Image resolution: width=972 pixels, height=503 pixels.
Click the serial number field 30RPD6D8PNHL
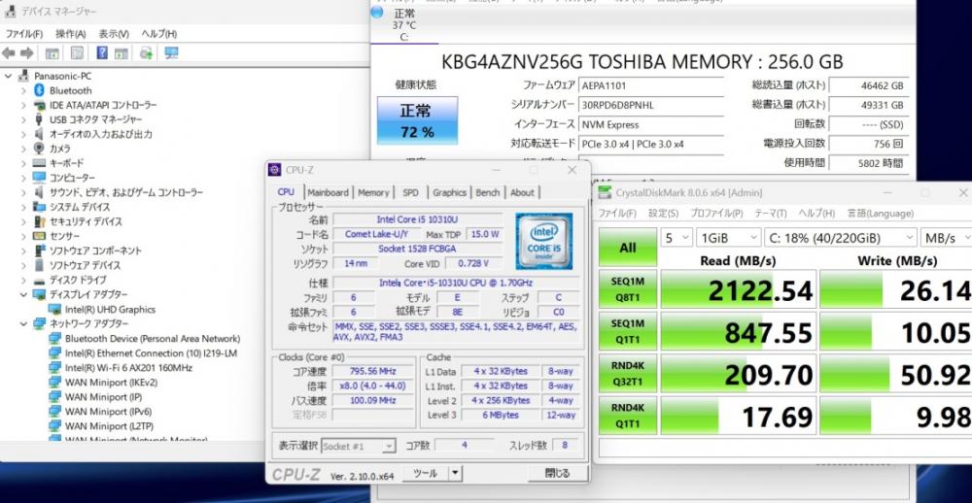coord(651,105)
